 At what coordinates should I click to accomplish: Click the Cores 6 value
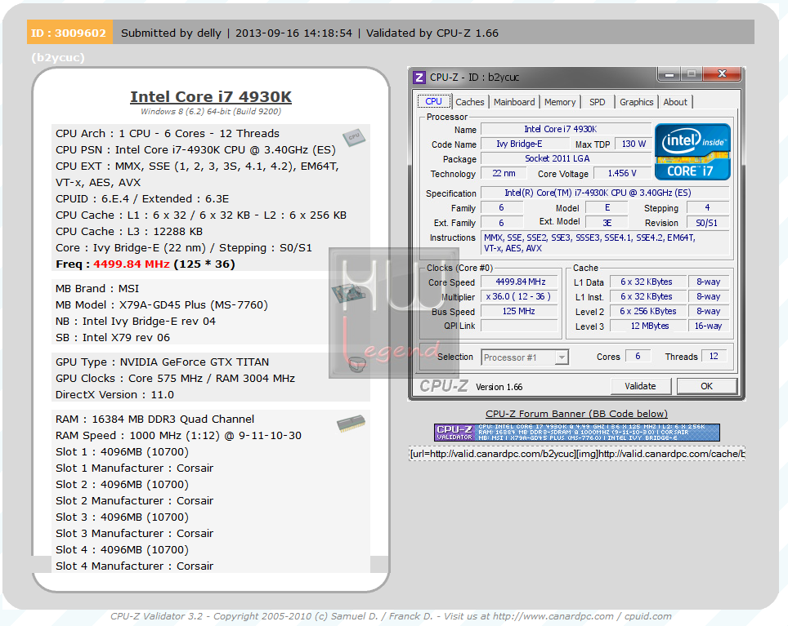point(638,356)
